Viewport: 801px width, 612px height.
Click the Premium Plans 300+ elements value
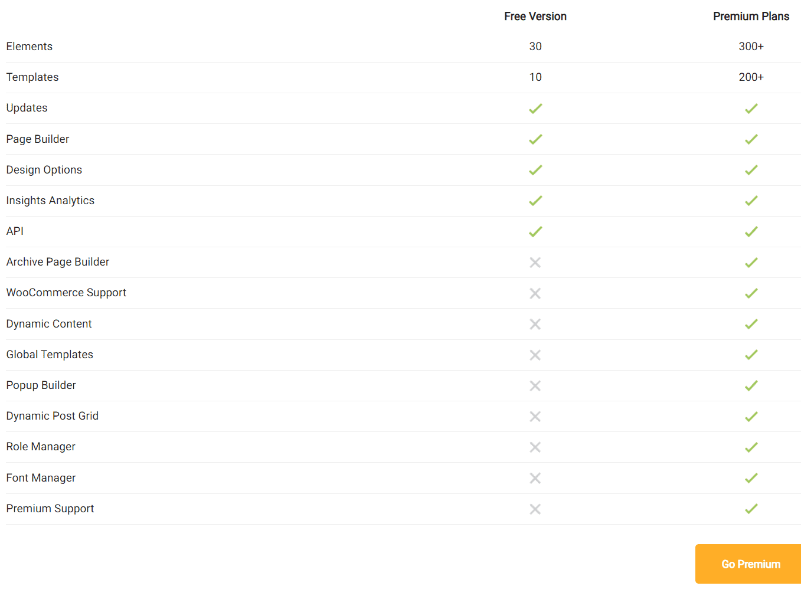coord(751,47)
